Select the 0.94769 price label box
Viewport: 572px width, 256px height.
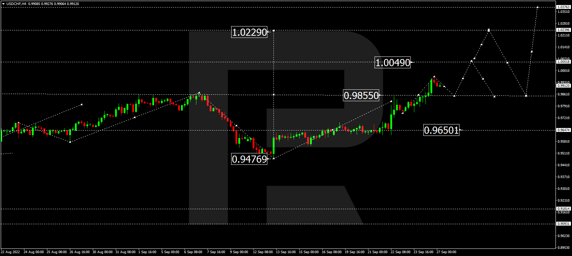pyautogui.click(x=249, y=159)
